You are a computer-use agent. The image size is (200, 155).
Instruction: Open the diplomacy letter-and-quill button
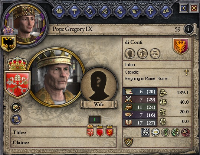[16, 107]
